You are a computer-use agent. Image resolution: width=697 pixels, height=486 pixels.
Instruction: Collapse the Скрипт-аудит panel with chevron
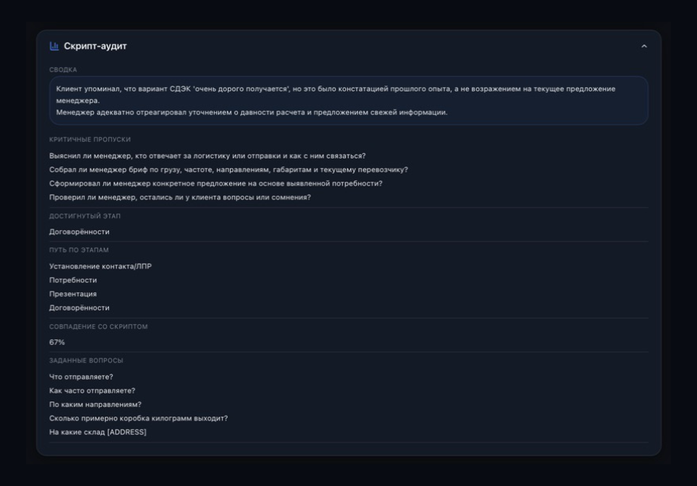pos(644,46)
